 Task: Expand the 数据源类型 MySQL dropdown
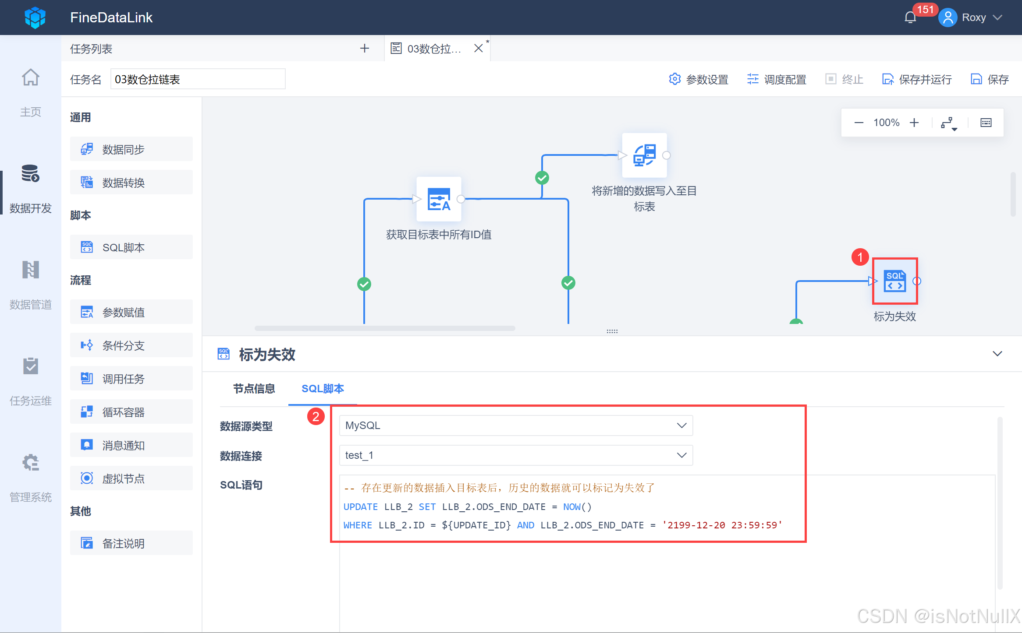[516, 426]
